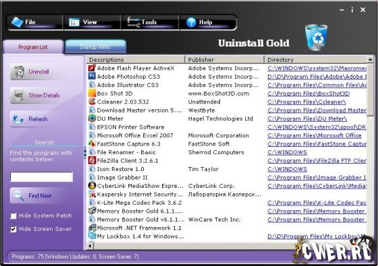This screenshot has height=266, width=378.
Task: Enable Hide System Patch checkbox
Action: point(13,215)
